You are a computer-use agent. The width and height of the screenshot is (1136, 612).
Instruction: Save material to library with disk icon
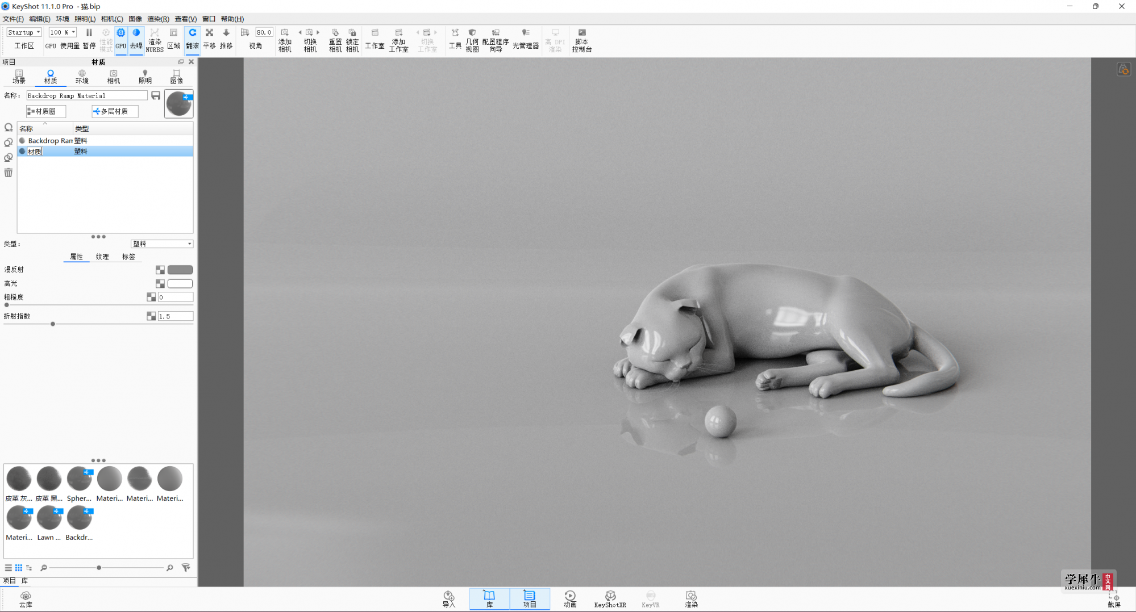point(156,95)
